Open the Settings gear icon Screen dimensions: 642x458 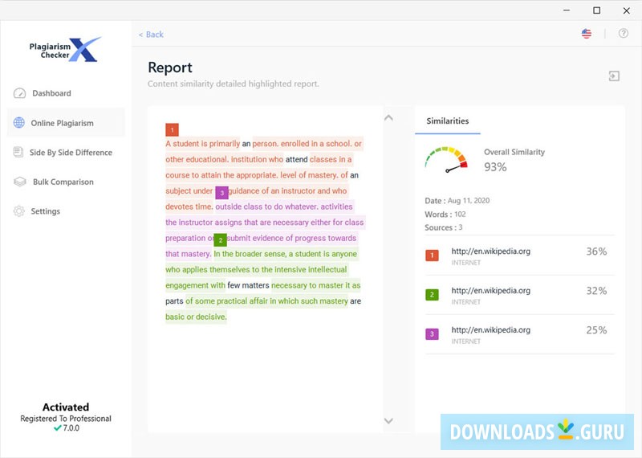[18, 211]
